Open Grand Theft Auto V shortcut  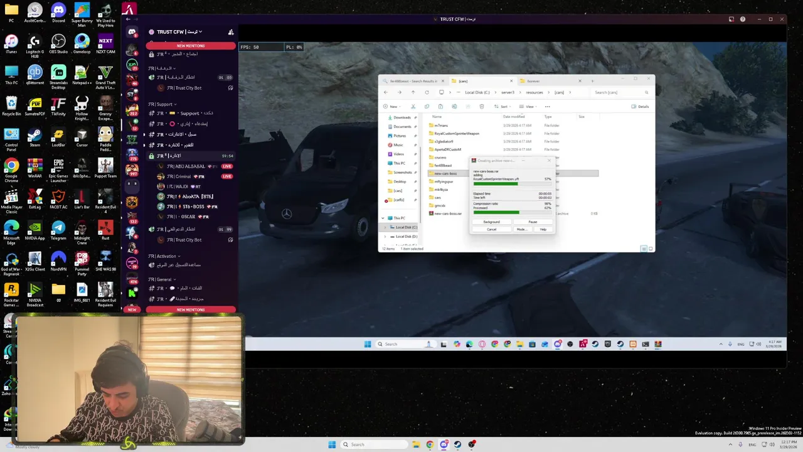(105, 76)
